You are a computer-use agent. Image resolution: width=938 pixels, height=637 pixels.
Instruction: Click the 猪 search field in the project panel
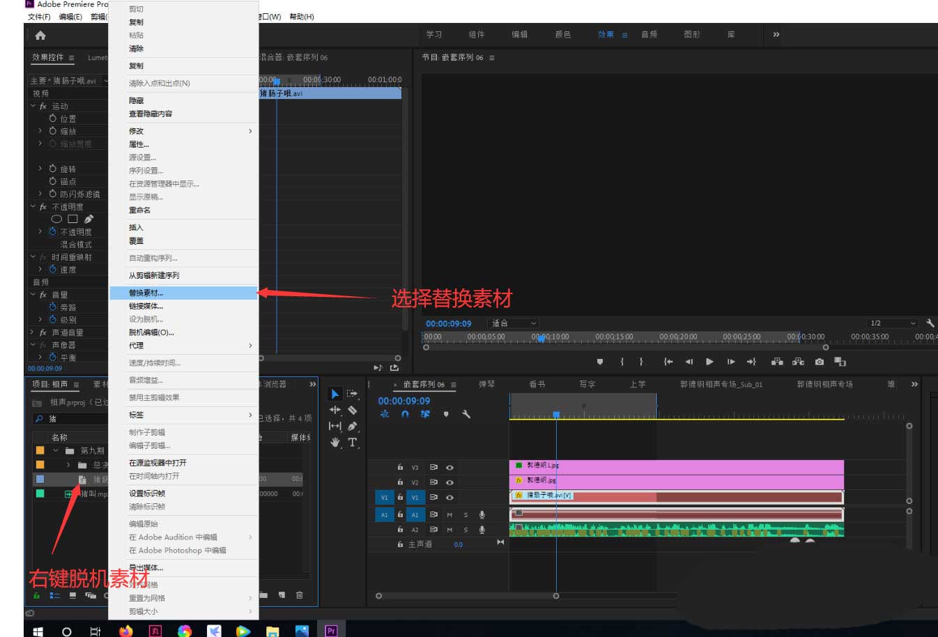pyautogui.click(x=70, y=419)
